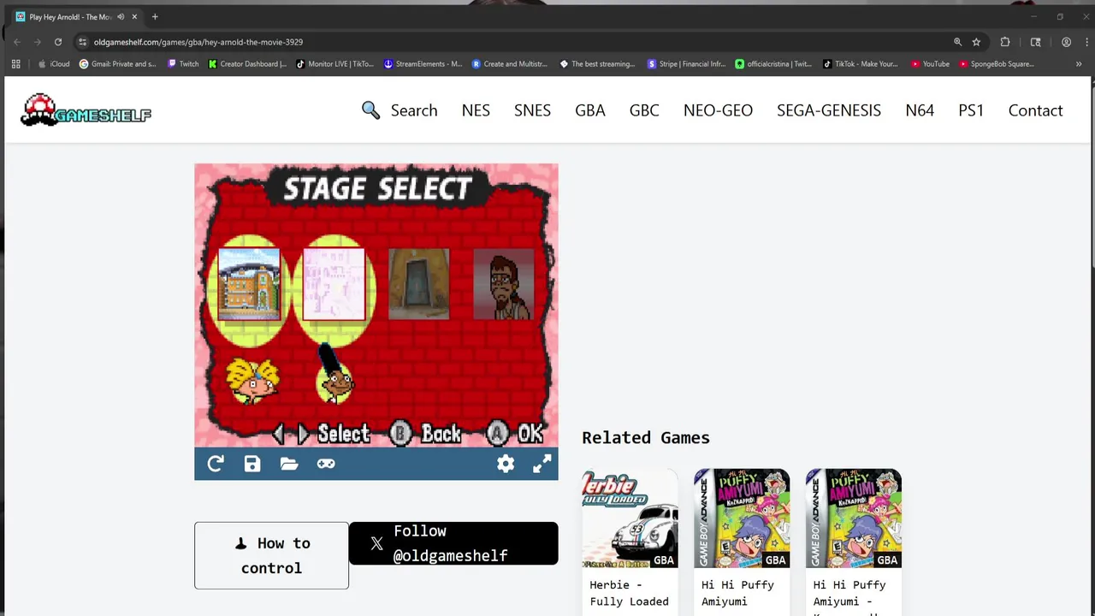Open the StreamElements bookmark

[423, 64]
